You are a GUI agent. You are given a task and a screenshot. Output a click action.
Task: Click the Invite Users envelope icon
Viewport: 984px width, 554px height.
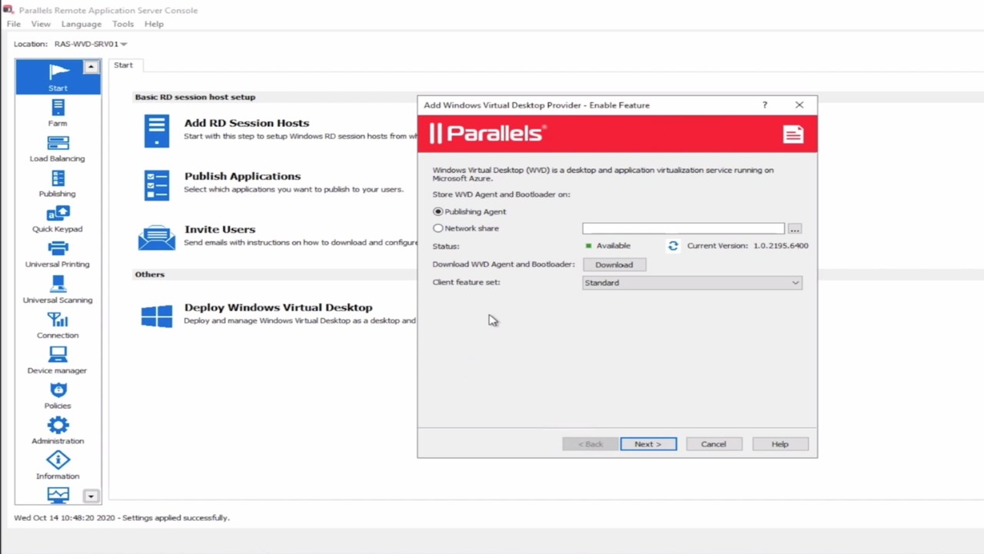tap(157, 238)
